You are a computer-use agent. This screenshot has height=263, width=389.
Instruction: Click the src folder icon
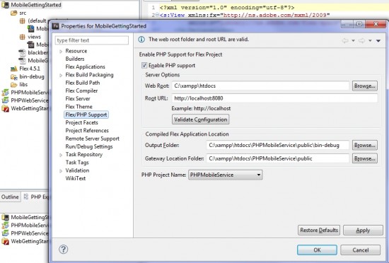click(14, 13)
